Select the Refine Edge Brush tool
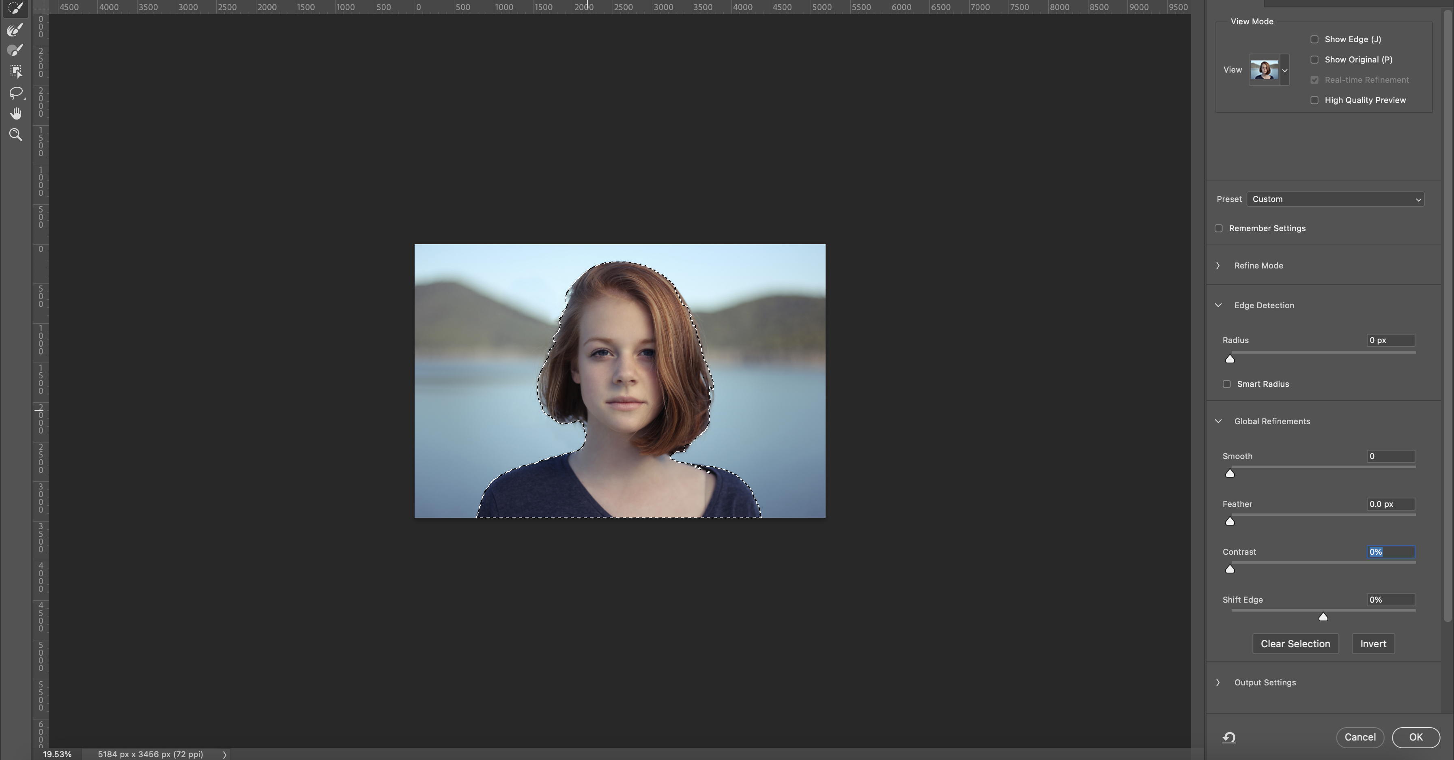This screenshot has width=1454, height=760. [x=16, y=29]
